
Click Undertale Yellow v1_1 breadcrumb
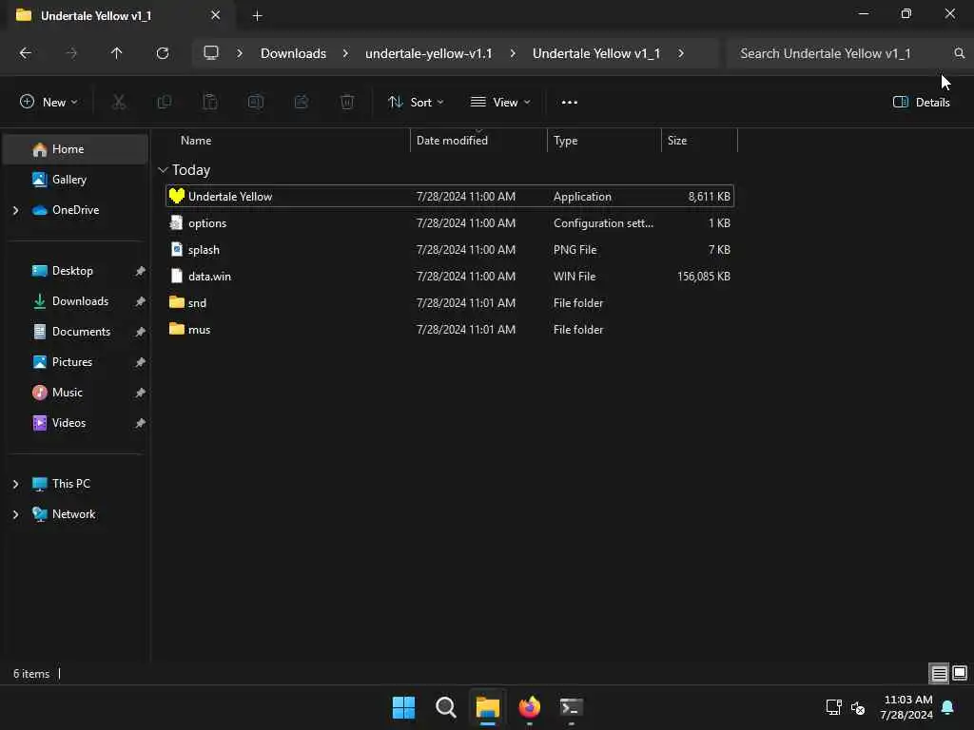(596, 53)
